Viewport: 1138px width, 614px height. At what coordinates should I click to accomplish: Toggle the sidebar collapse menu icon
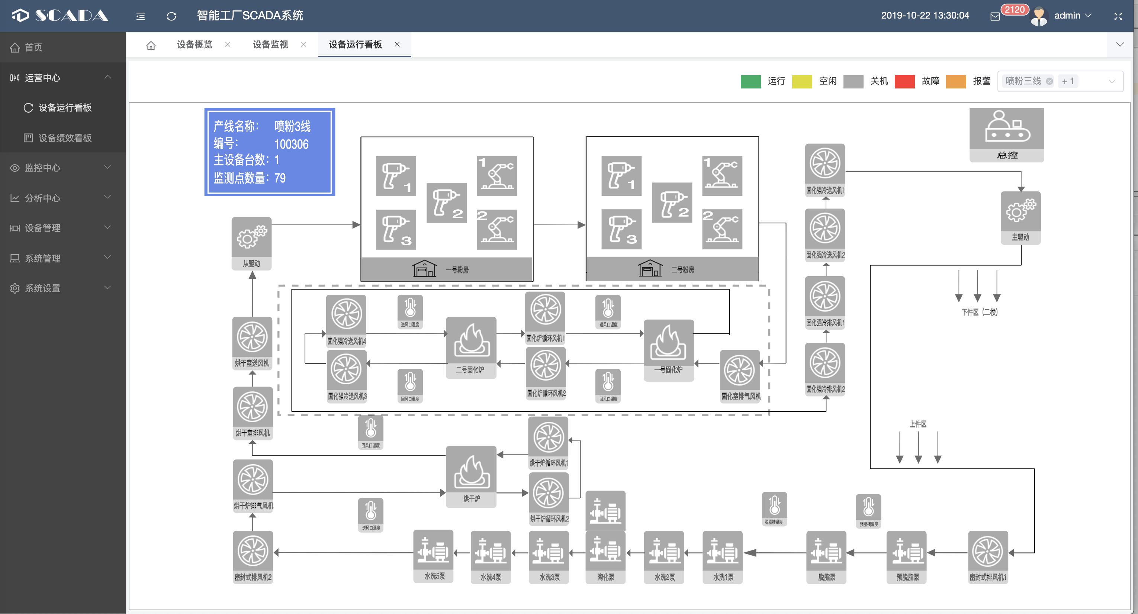tap(141, 16)
